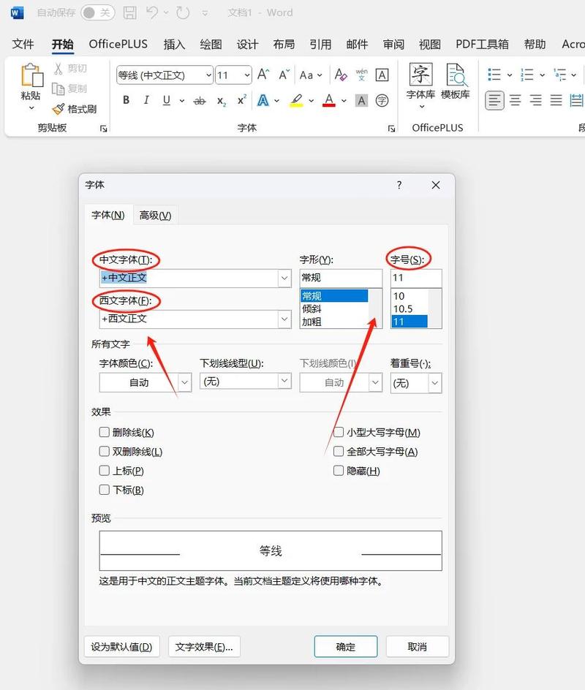585x690 pixels.
Task: Select 加粗 in the font style list
Action: pyautogui.click(x=334, y=322)
